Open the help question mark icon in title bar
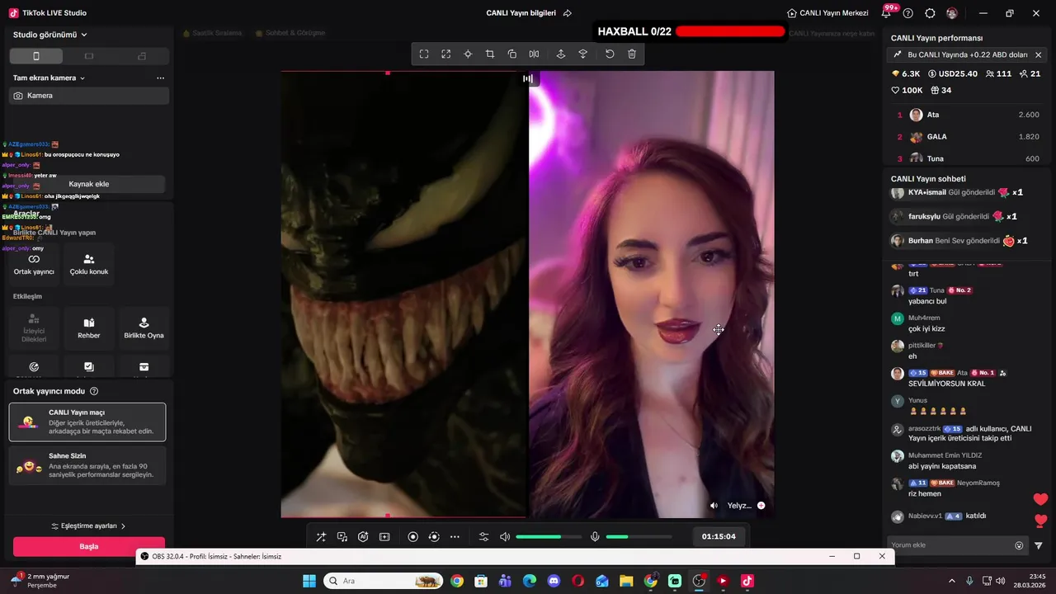The width and height of the screenshot is (1056, 594). 908,13
